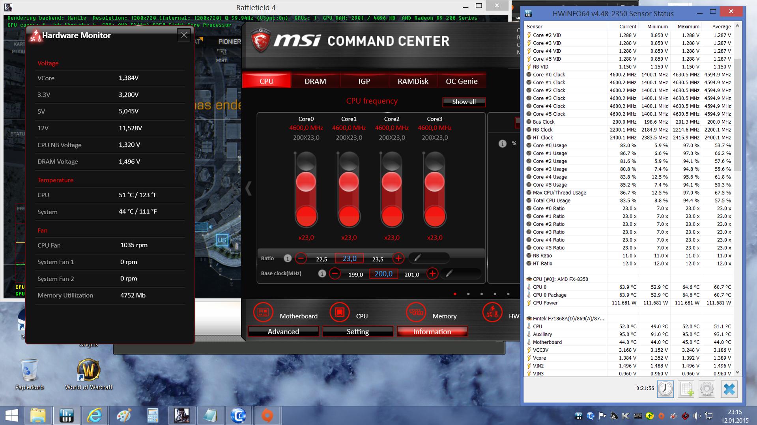757x425 pixels.
Task: Open World of Warcraft desktop shortcut
Action: click(x=89, y=374)
